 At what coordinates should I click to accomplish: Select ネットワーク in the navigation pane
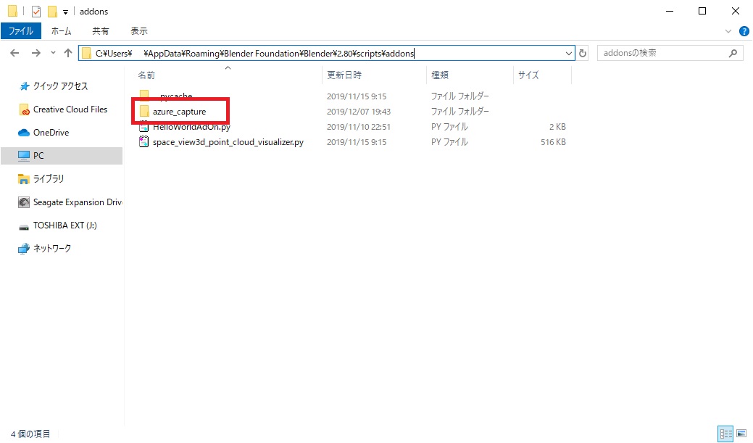(x=52, y=249)
